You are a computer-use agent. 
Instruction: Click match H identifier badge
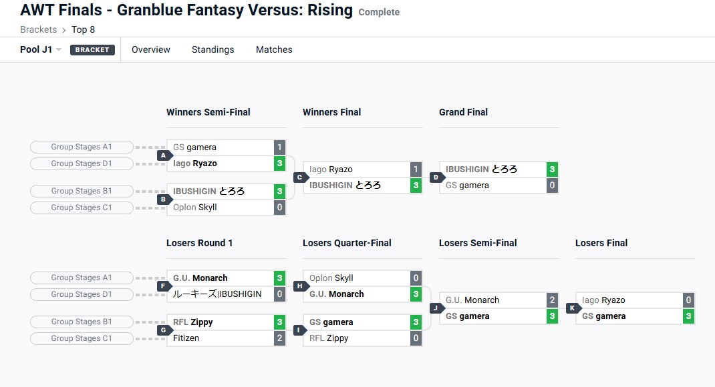coord(299,286)
